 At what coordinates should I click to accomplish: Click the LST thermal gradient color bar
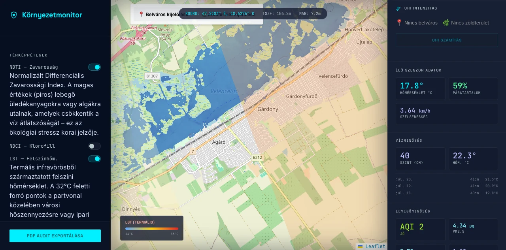pyautogui.click(x=152, y=228)
